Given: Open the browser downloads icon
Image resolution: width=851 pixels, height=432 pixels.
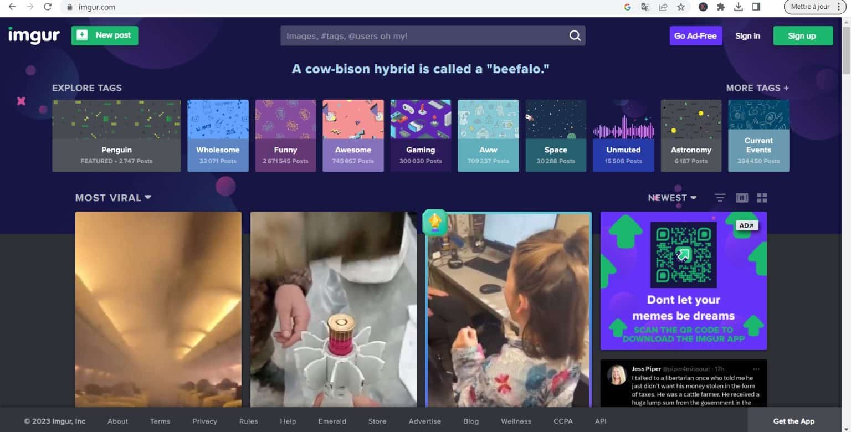Looking at the screenshot, I should [738, 7].
